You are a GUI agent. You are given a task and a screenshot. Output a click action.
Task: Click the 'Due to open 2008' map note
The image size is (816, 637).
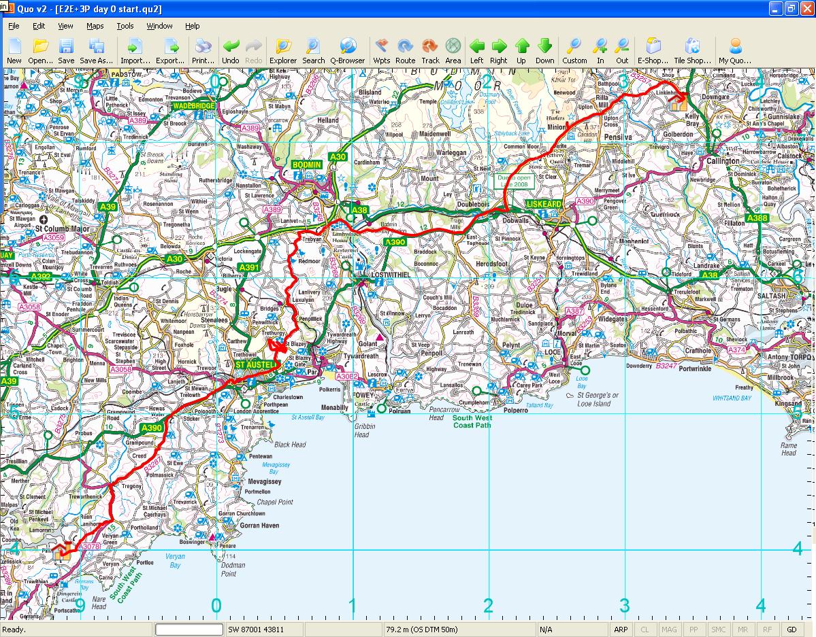(x=514, y=181)
